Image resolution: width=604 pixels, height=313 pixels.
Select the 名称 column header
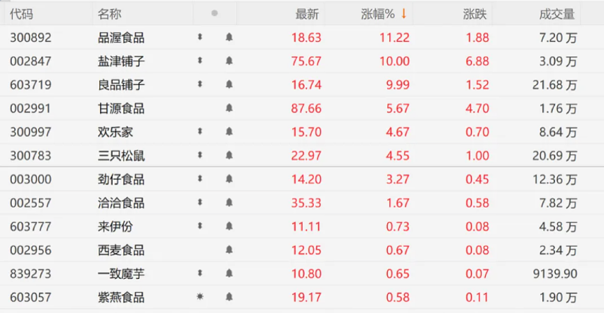pyautogui.click(x=110, y=13)
